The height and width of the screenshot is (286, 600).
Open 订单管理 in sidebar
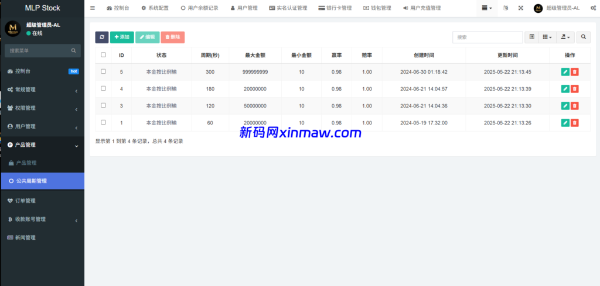[x=42, y=201]
